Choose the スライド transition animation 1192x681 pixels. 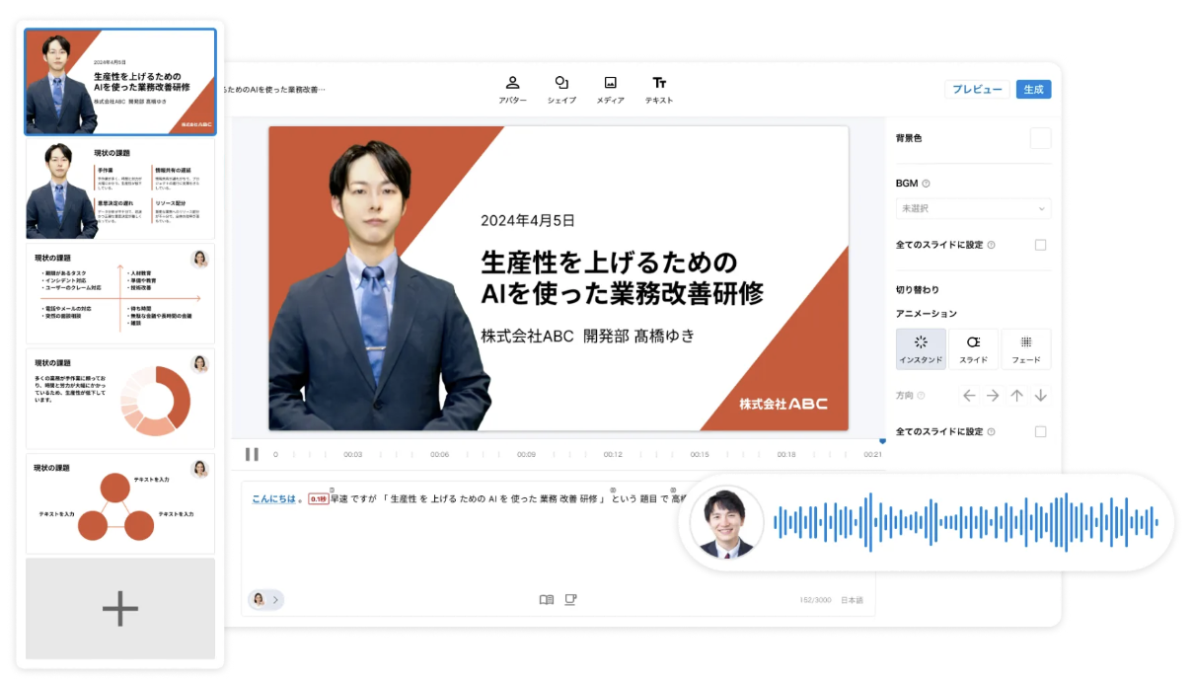click(973, 348)
